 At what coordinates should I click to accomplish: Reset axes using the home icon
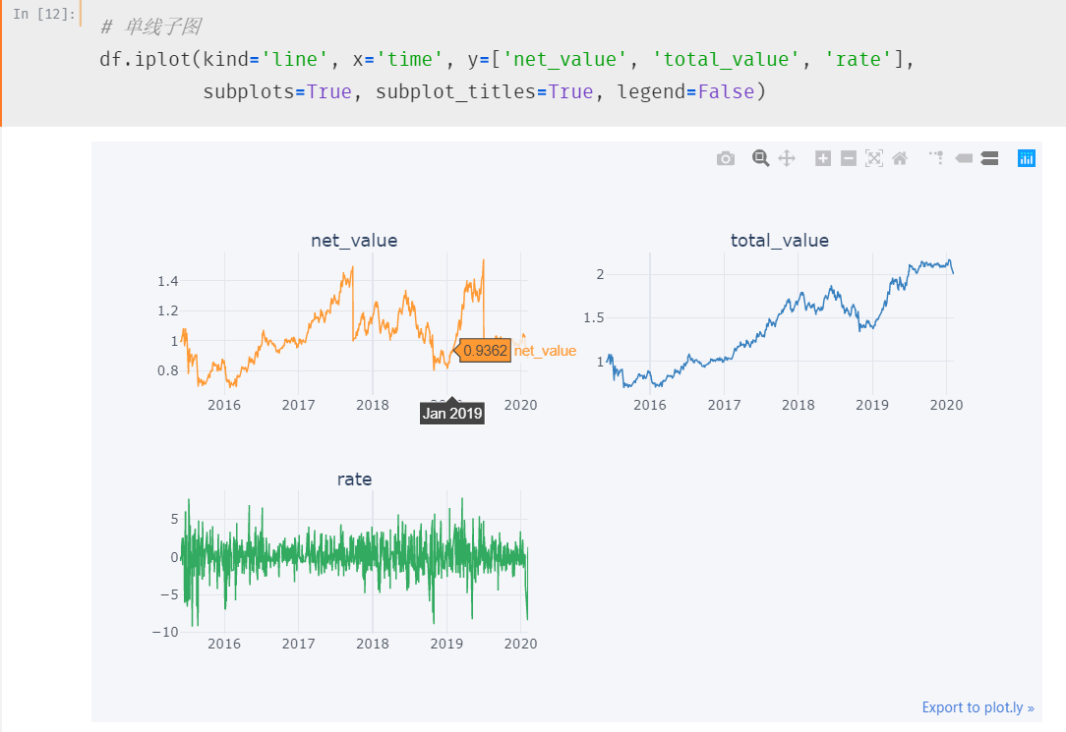click(899, 158)
